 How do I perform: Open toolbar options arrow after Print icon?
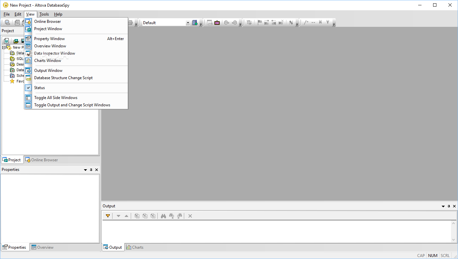(x=136, y=24)
